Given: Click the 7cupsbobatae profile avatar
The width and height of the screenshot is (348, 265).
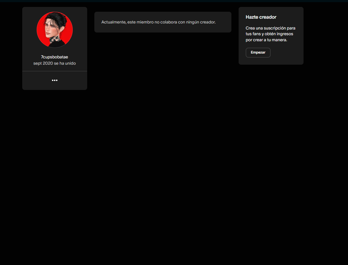Looking at the screenshot, I should tap(55, 29).
